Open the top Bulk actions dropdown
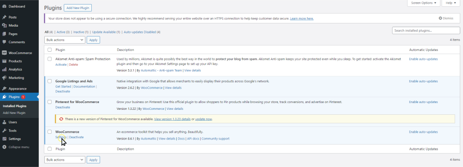 pyautogui.click(x=65, y=40)
